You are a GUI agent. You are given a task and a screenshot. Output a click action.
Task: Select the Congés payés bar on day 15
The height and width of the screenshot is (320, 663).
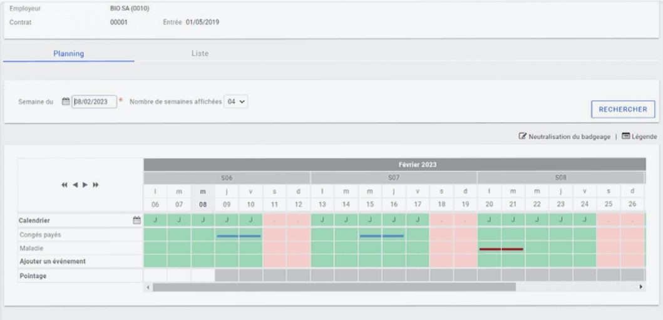(x=371, y=236)
